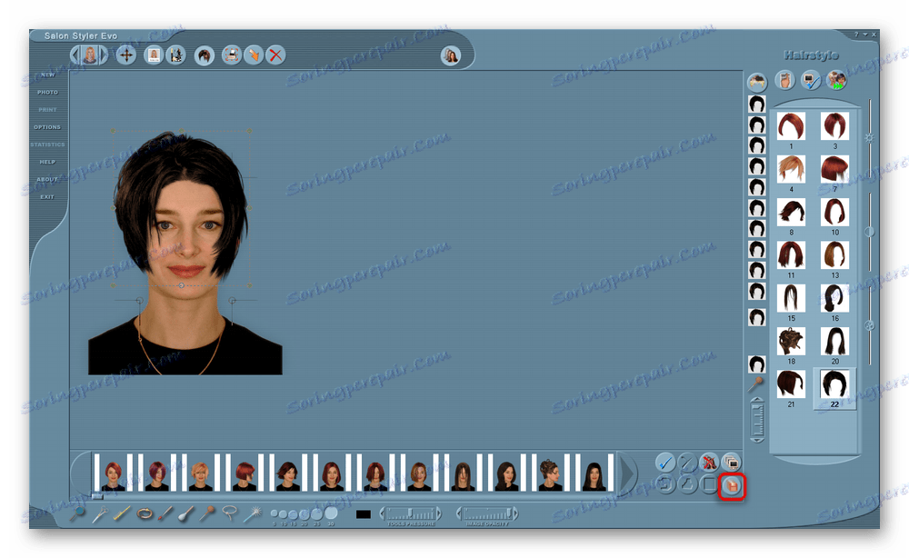
Task: Click the EXIT button in the sidebar
Action: (x=47, y=196)
